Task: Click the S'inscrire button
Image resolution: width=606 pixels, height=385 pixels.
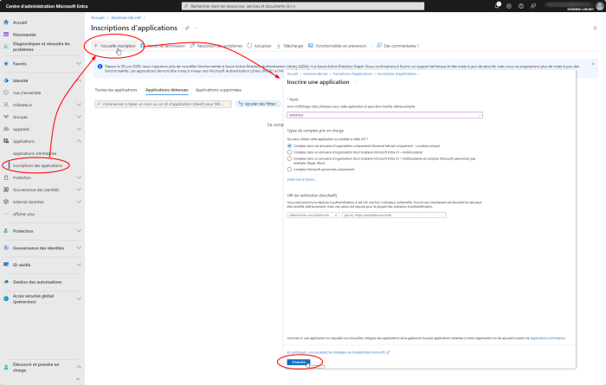Action: 298,362
